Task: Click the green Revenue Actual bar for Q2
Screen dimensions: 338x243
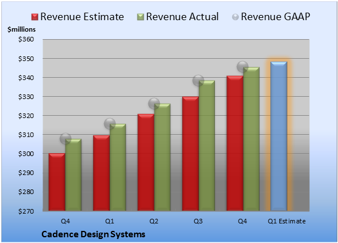Action: click(162, 157)
